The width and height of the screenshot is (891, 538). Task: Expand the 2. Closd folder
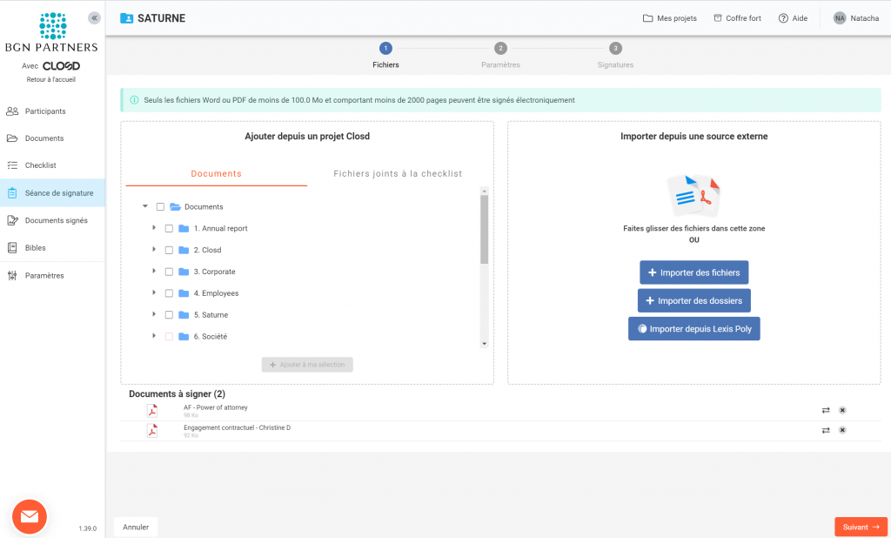pos(154,250)
